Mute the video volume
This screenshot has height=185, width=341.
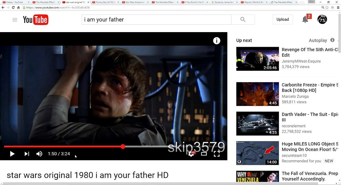pos(39,154)
